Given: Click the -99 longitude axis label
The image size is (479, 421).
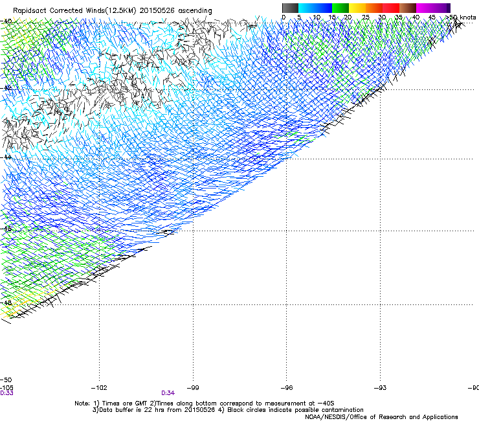Looking at the screenshot, I should coord(193,388).
